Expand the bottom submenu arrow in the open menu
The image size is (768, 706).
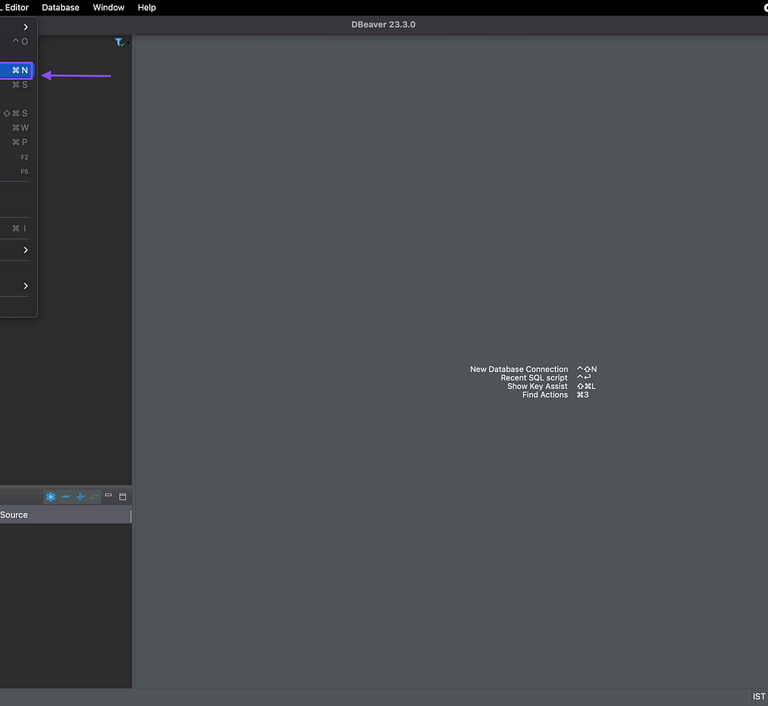point(25,286)
